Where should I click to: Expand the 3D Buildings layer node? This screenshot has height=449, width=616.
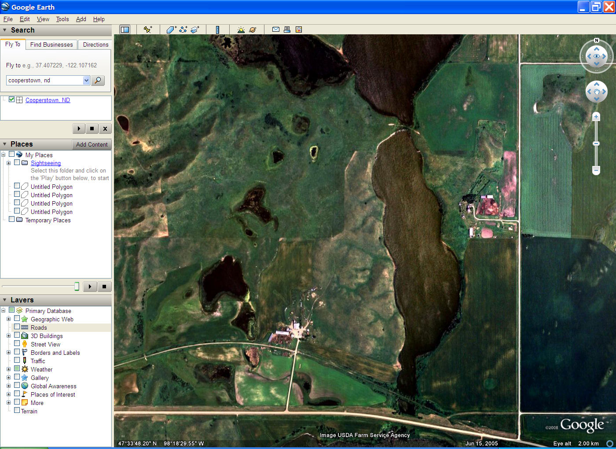(x=8, y=336)
